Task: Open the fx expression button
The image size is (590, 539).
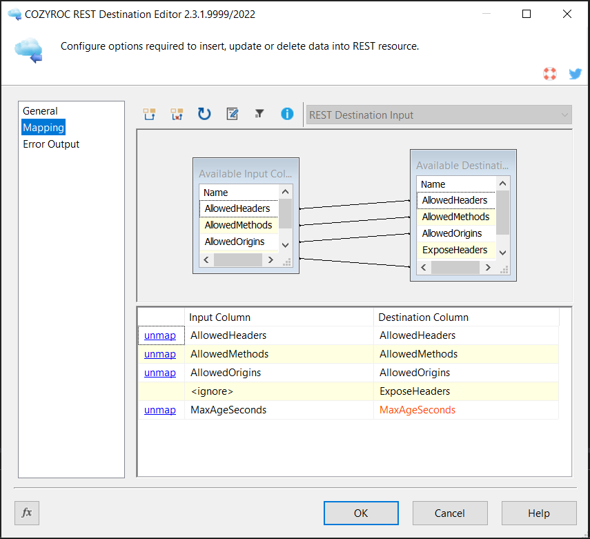Action: pos(27,513)
